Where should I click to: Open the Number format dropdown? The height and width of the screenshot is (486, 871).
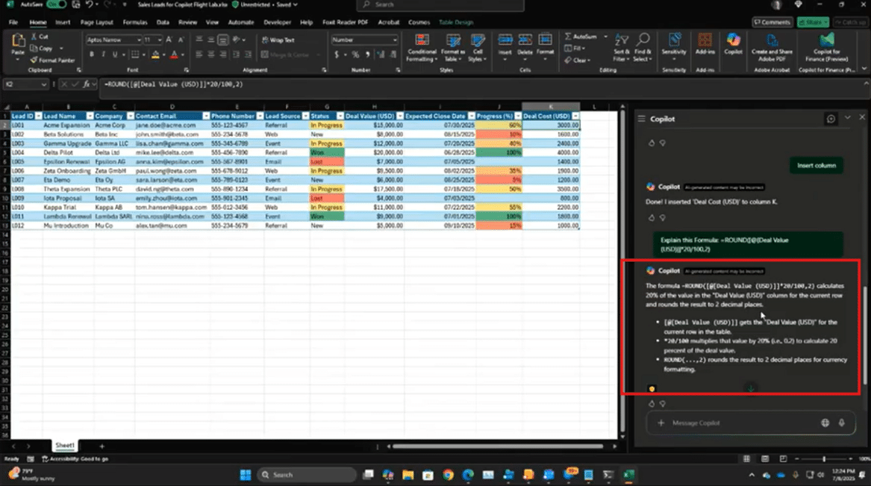click(361, 40)
